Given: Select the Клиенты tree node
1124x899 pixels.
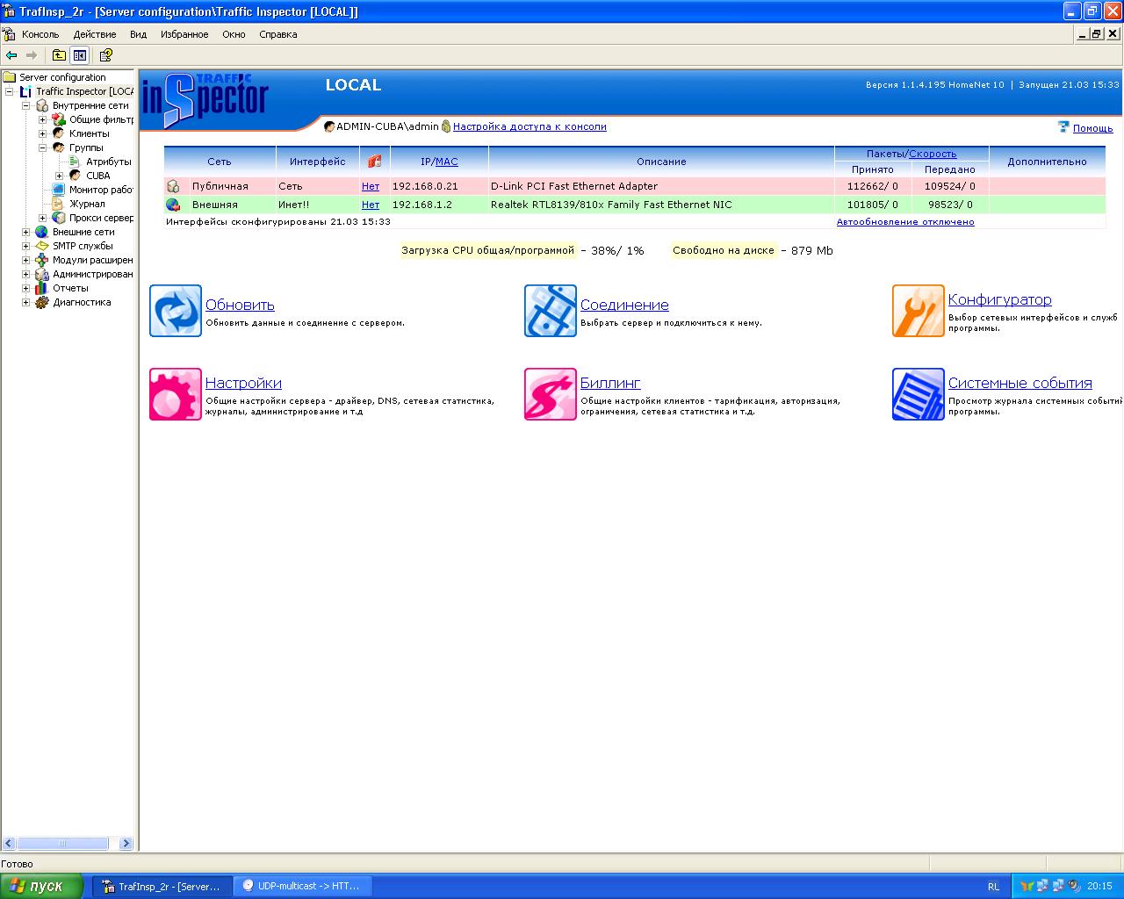Looking at the screenshot, I should click(89, 133).
